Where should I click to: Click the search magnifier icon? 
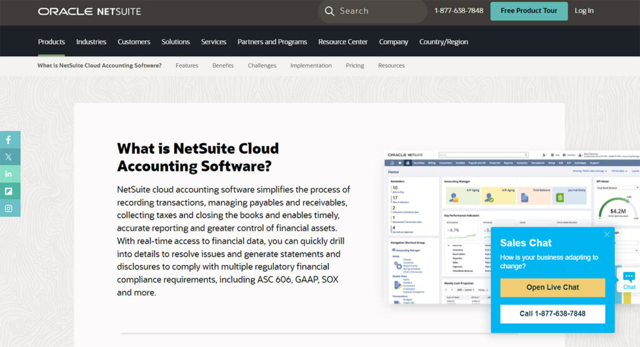(329, 11)
